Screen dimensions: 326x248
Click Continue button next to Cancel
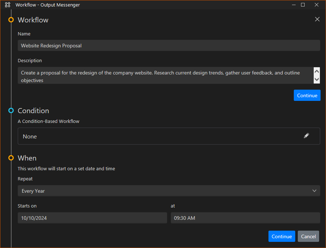(x=281, y=236)
